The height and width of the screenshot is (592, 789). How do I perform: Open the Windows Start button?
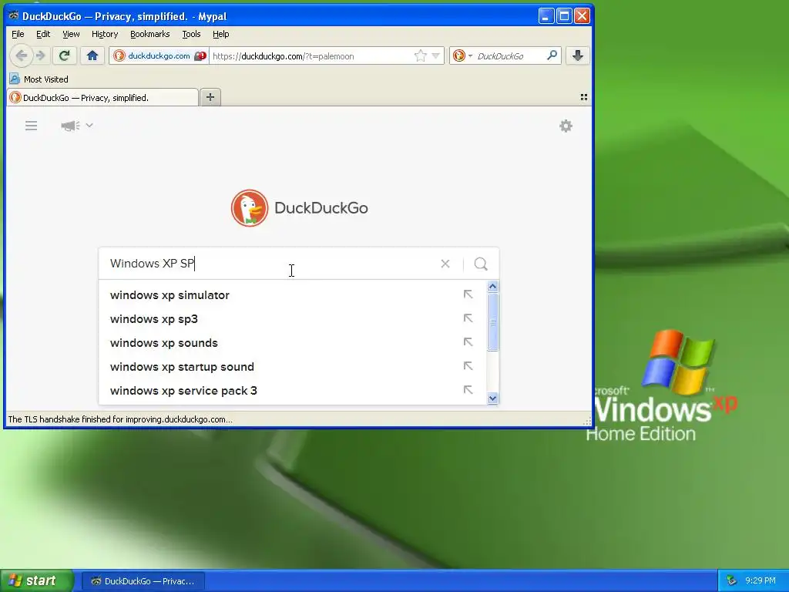pyautogui.click(x=36, y=581)
